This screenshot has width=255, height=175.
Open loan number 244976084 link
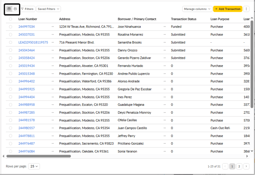coord(27,151)
